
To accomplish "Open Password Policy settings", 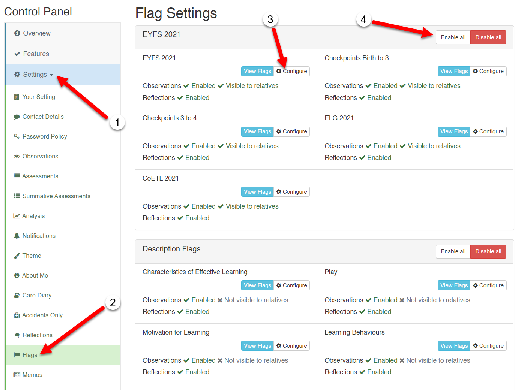I will pyautogui.click(x=63, y=137).
